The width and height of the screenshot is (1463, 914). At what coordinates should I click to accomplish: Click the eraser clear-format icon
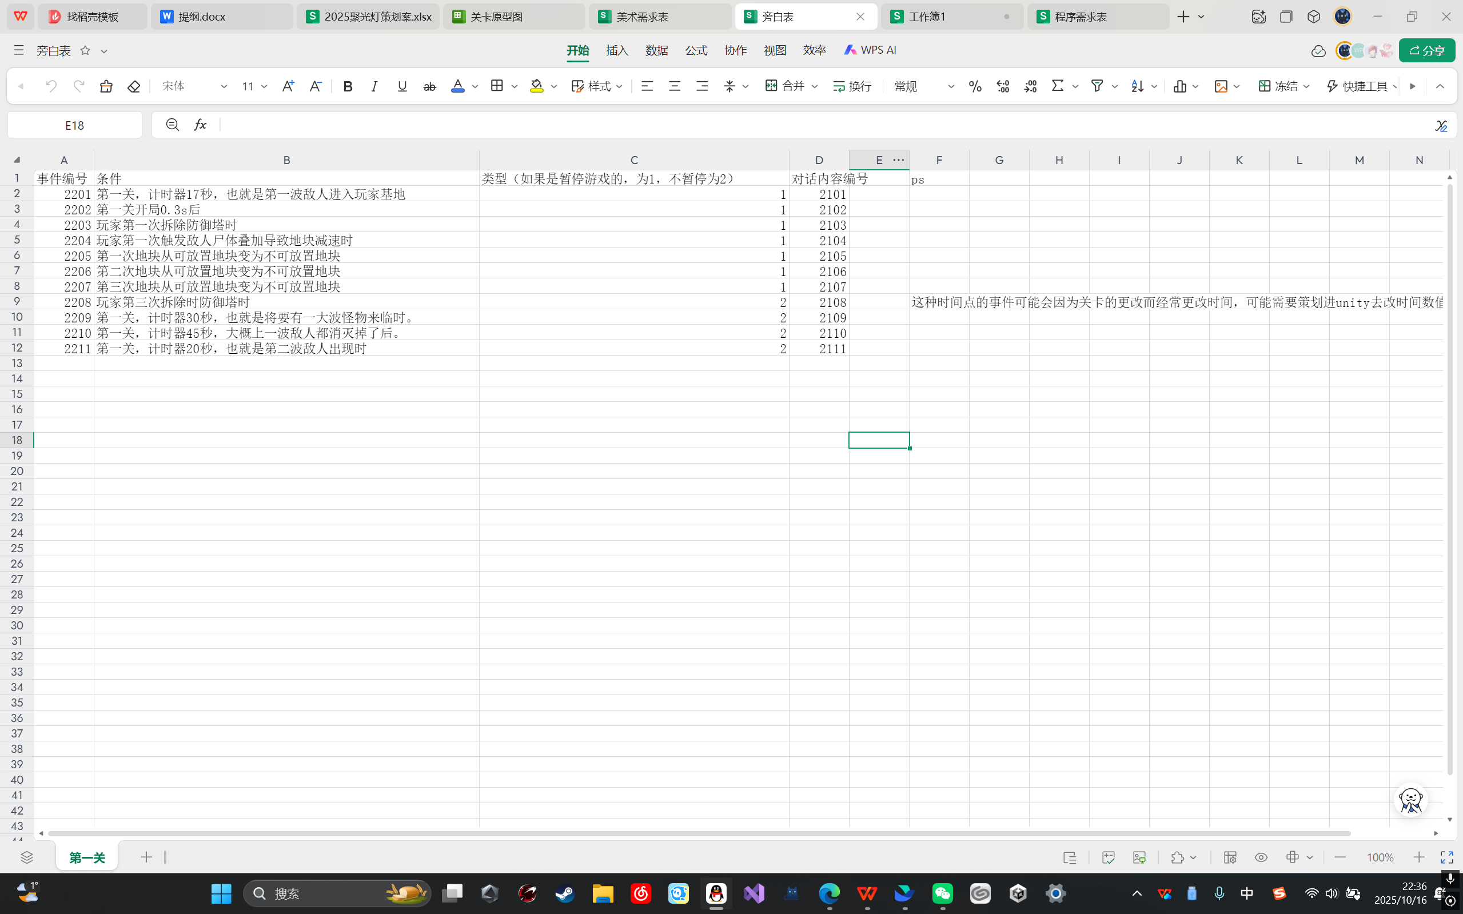134,86
